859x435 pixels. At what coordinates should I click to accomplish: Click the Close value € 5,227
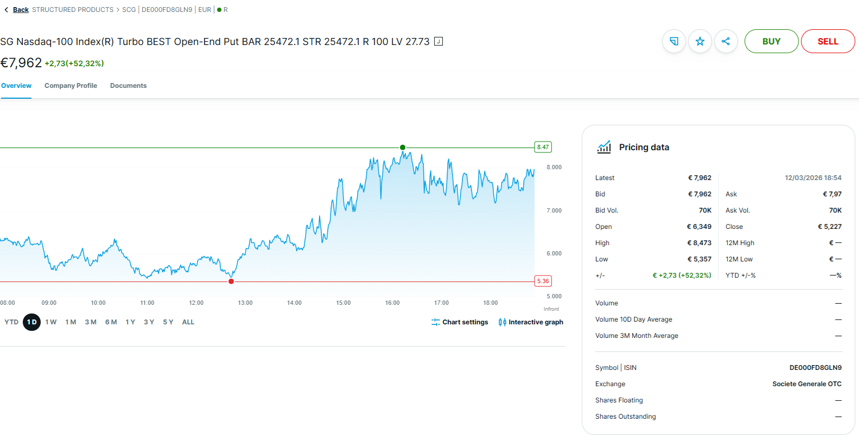pos(830,227)
